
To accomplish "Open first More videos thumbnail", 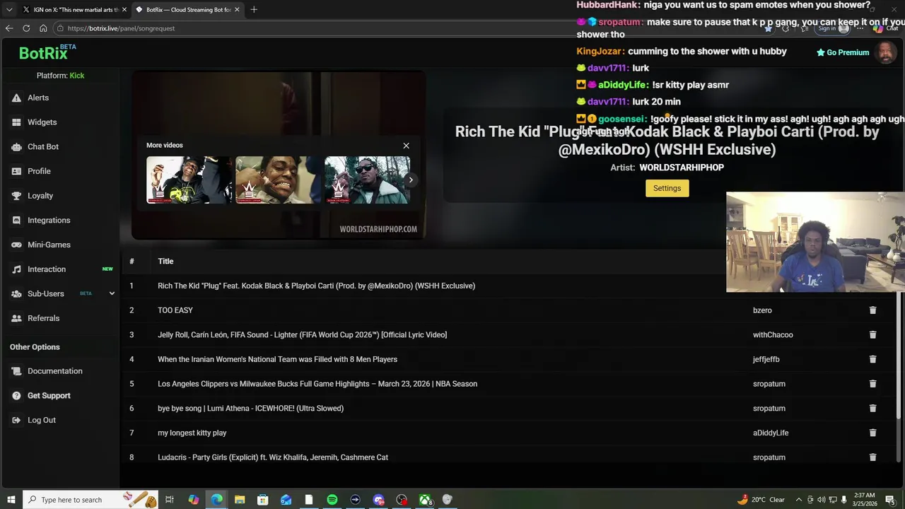I will click(x=189, y=180).
